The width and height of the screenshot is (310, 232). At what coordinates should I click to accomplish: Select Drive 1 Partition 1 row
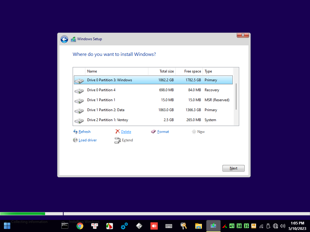pyautogui.click(x=153, y=100)
